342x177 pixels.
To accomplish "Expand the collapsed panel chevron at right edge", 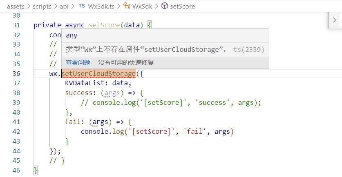I will 334,20.
